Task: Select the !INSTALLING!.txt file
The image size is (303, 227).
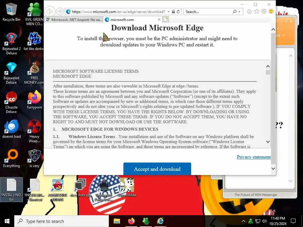Action: [x=12, y=189]
